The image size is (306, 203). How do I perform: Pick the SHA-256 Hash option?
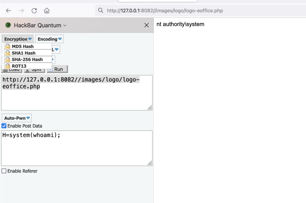[x=28, y=59]
